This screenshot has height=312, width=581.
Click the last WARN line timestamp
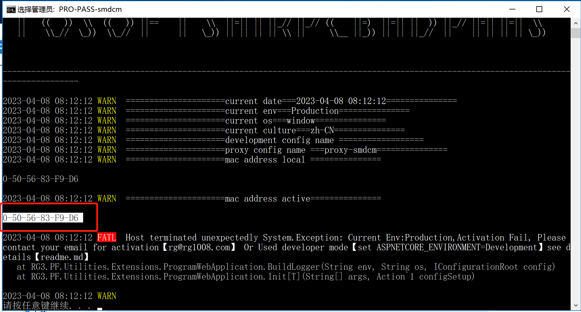[x=48, y=296]
